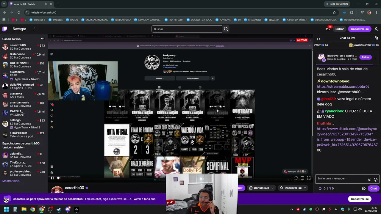Collapse the Canais ao vivo sidebar
This screenshot has height=214, width=381.
click(43, 39)
